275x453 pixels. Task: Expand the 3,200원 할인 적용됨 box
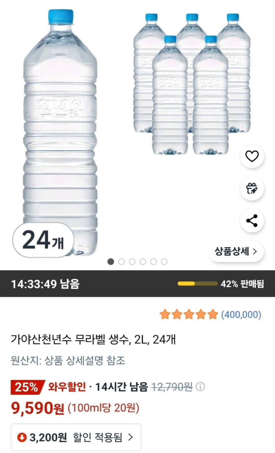pyautogui.click(x=76, y=437)
